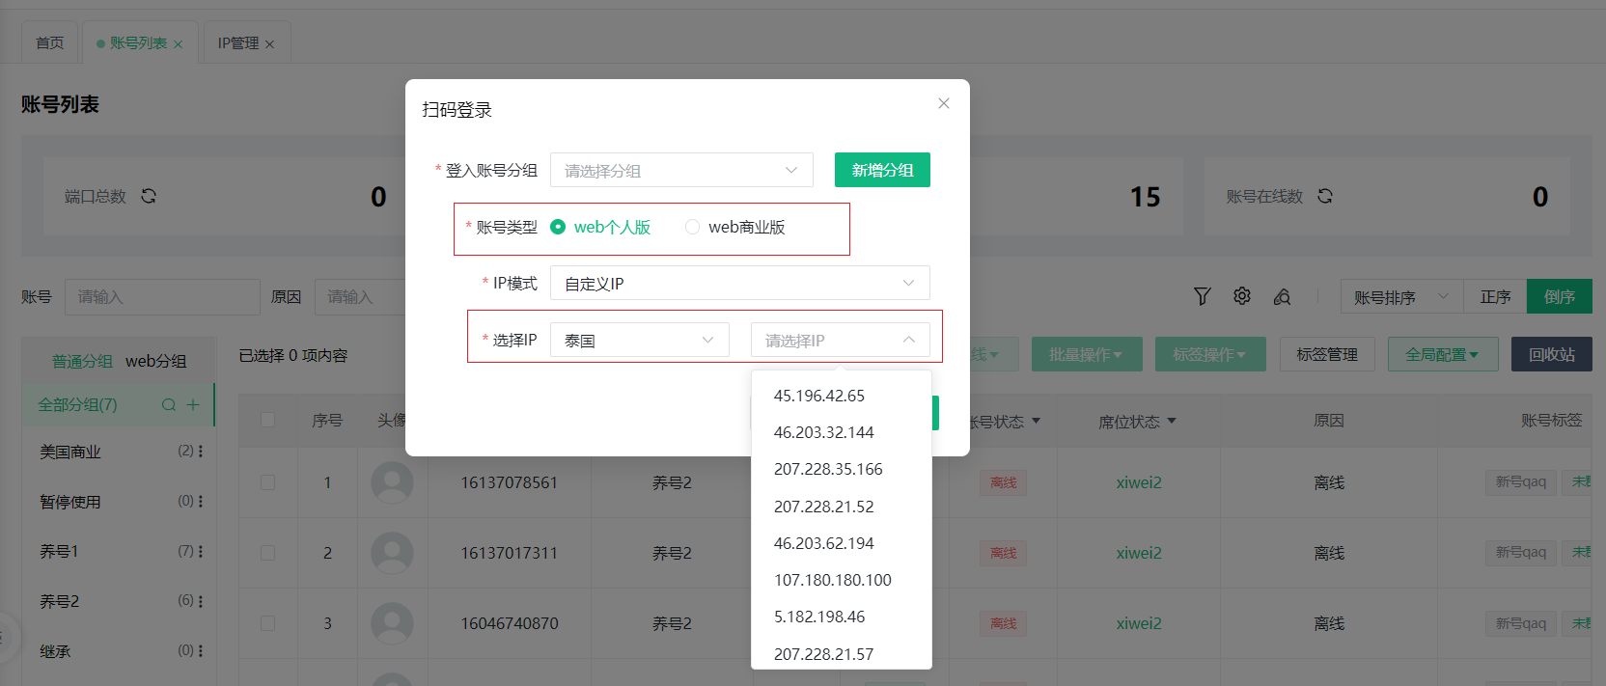Open more options for 养号1 group
The width and height of the screenshot is (1606, 686).
tap(201, 551)
